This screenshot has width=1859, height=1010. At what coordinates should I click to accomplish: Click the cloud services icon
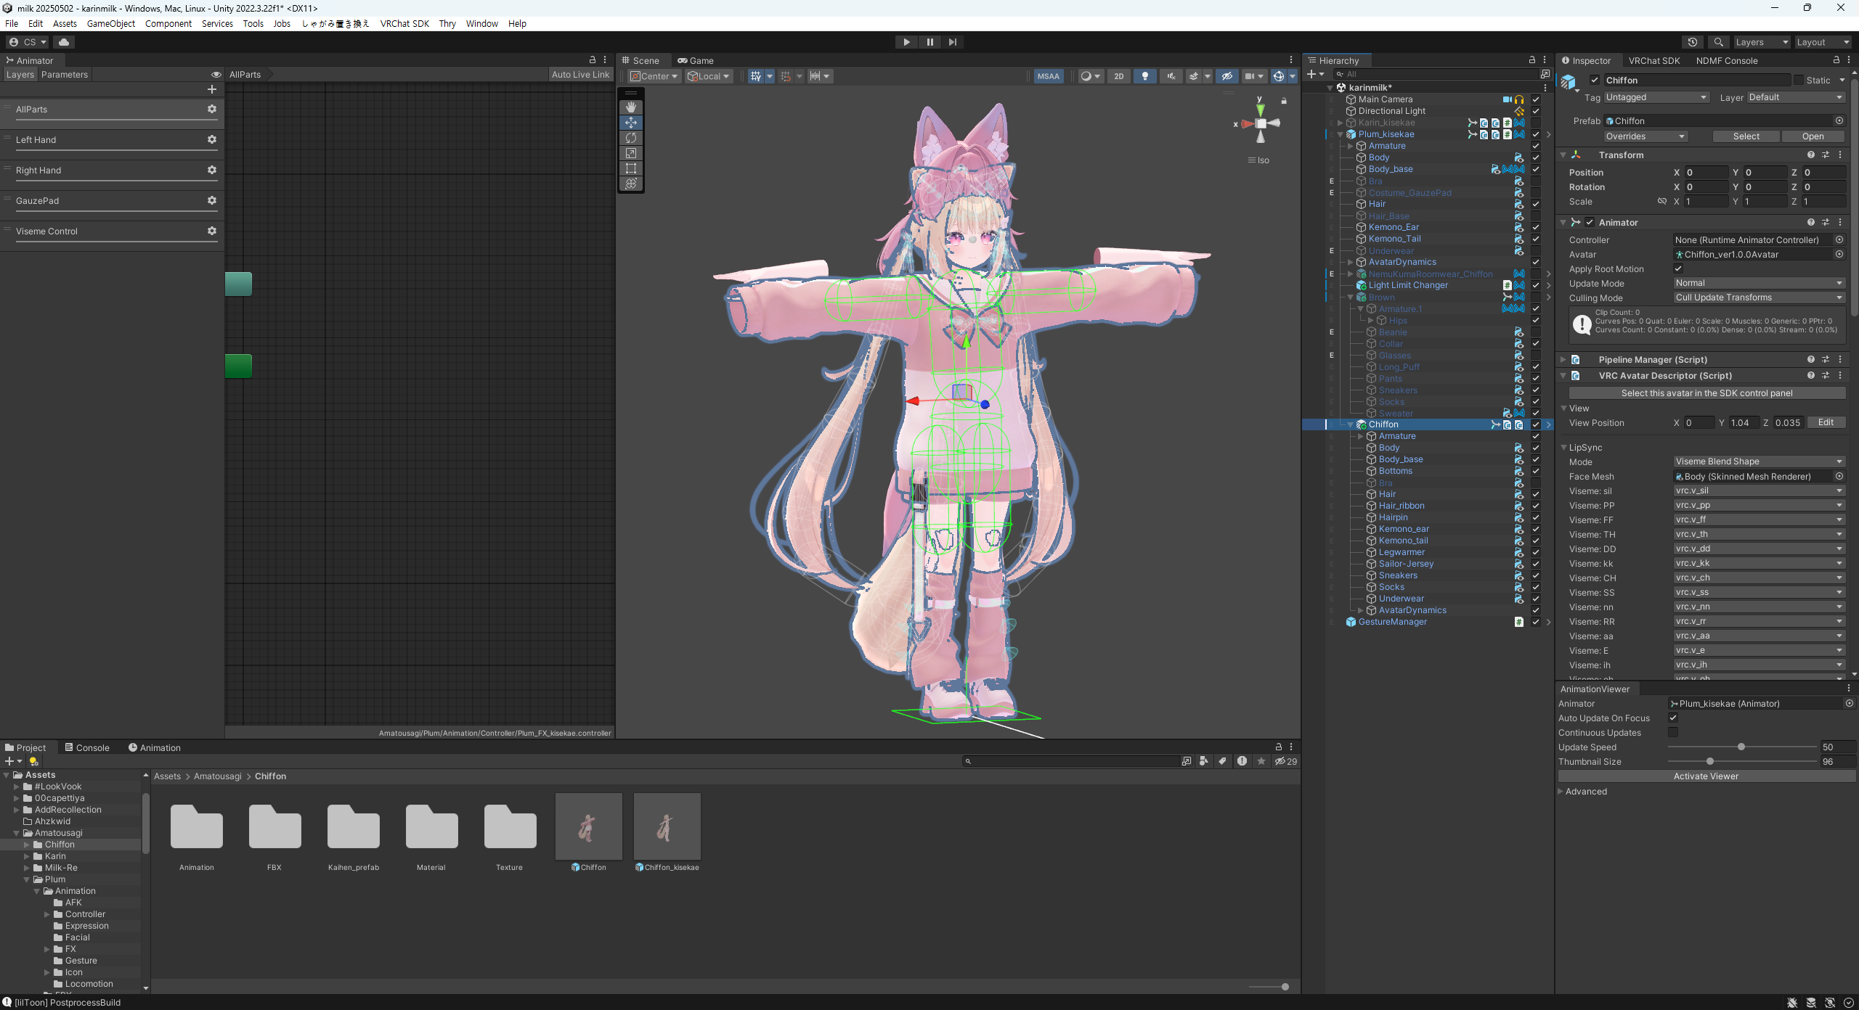(64, 42)
